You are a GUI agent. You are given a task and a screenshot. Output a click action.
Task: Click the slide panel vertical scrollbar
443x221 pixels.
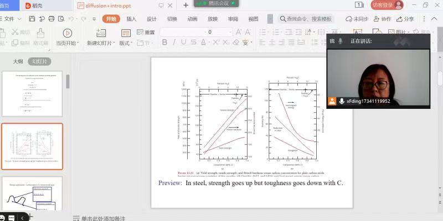click(x=68, y=81)
